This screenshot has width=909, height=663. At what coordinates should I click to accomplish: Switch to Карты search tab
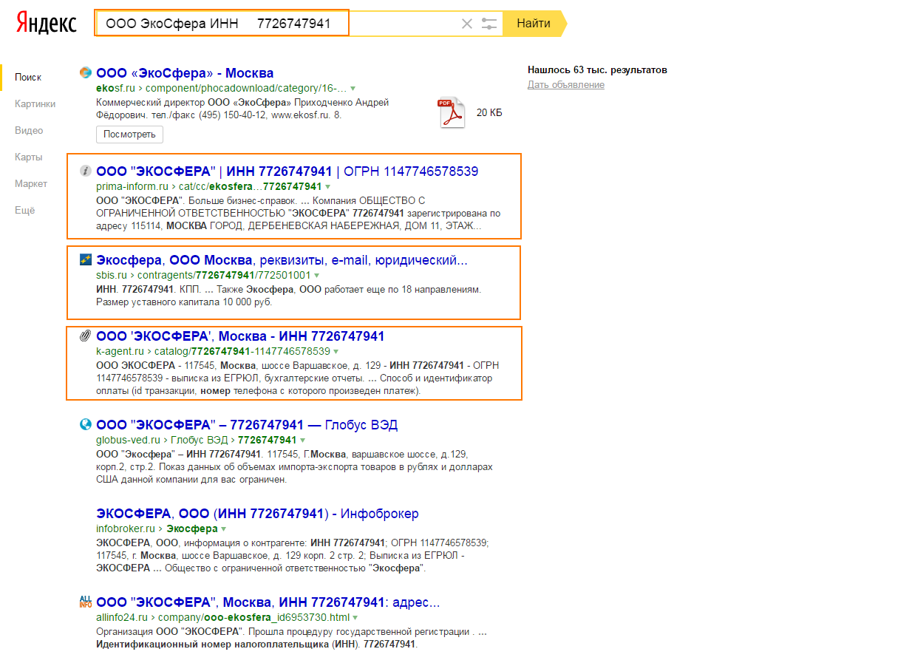tap(28, 157)
